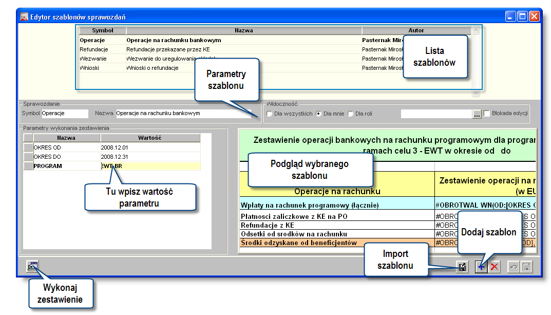The width and height of the screenshot is (551, 315).
Task: Click the empty role field beside 'Dla roli'
Action: click(x=436, y=114)
